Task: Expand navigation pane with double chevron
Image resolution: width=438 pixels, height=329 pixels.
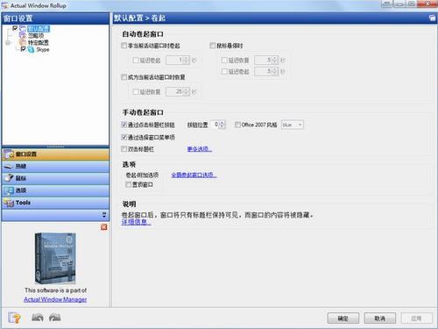Action: click(104, 215)
